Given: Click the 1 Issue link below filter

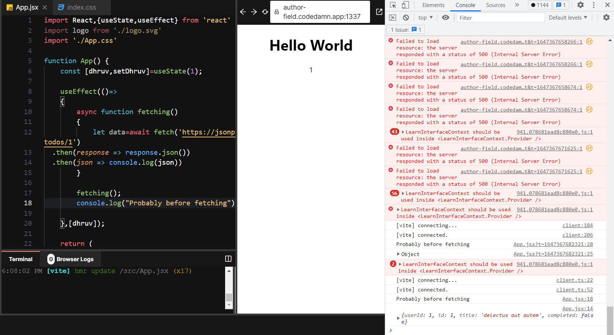Looking at the screenshot, I should tap(406, 30).
